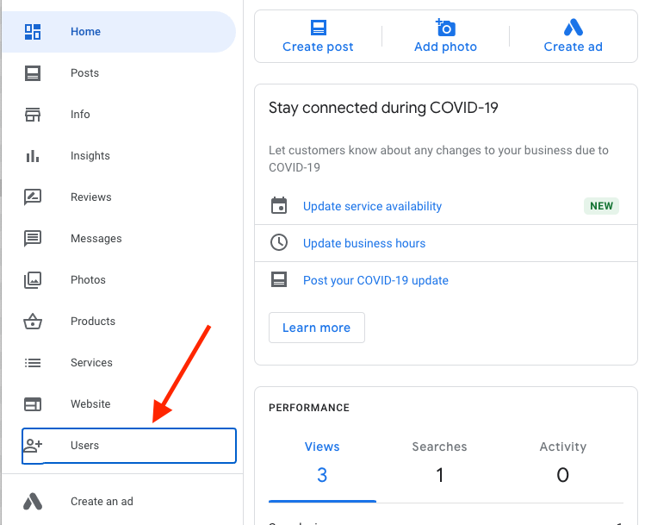645x525 pixels.
Task: Click the Insights bar chart icon
Action: click(33, 156)
